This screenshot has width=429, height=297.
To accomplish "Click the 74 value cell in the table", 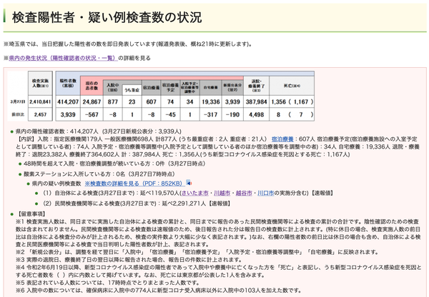I will click(x=170, y=101).
